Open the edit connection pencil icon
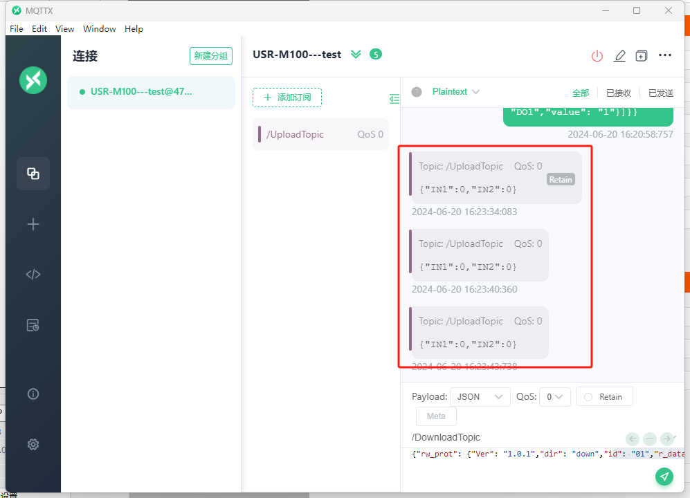This screenshot has height=498, width=690. pos(619,56)
